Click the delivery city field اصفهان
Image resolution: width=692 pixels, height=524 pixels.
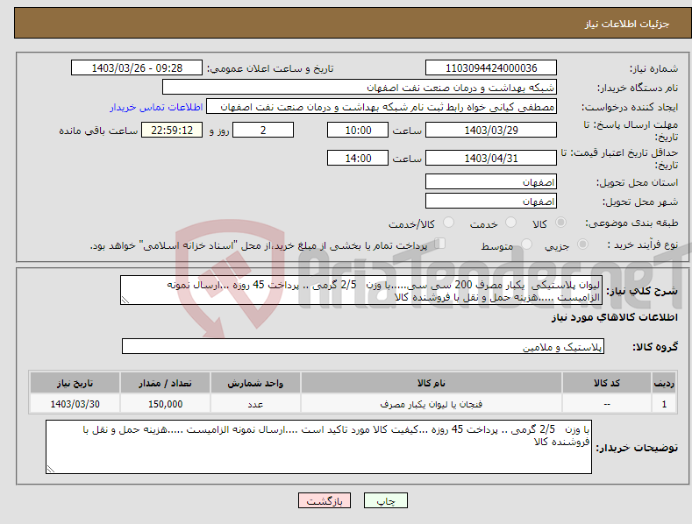point(491,202)
